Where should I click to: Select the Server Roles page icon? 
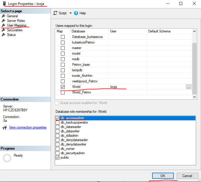(4, 21)
